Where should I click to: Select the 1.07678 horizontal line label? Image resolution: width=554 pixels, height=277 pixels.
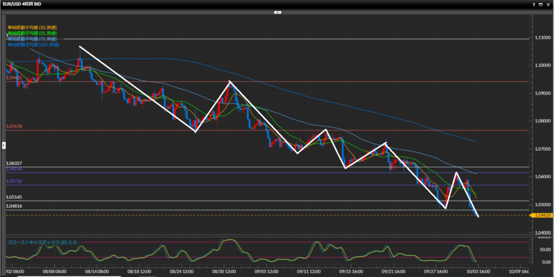point(14,126)
